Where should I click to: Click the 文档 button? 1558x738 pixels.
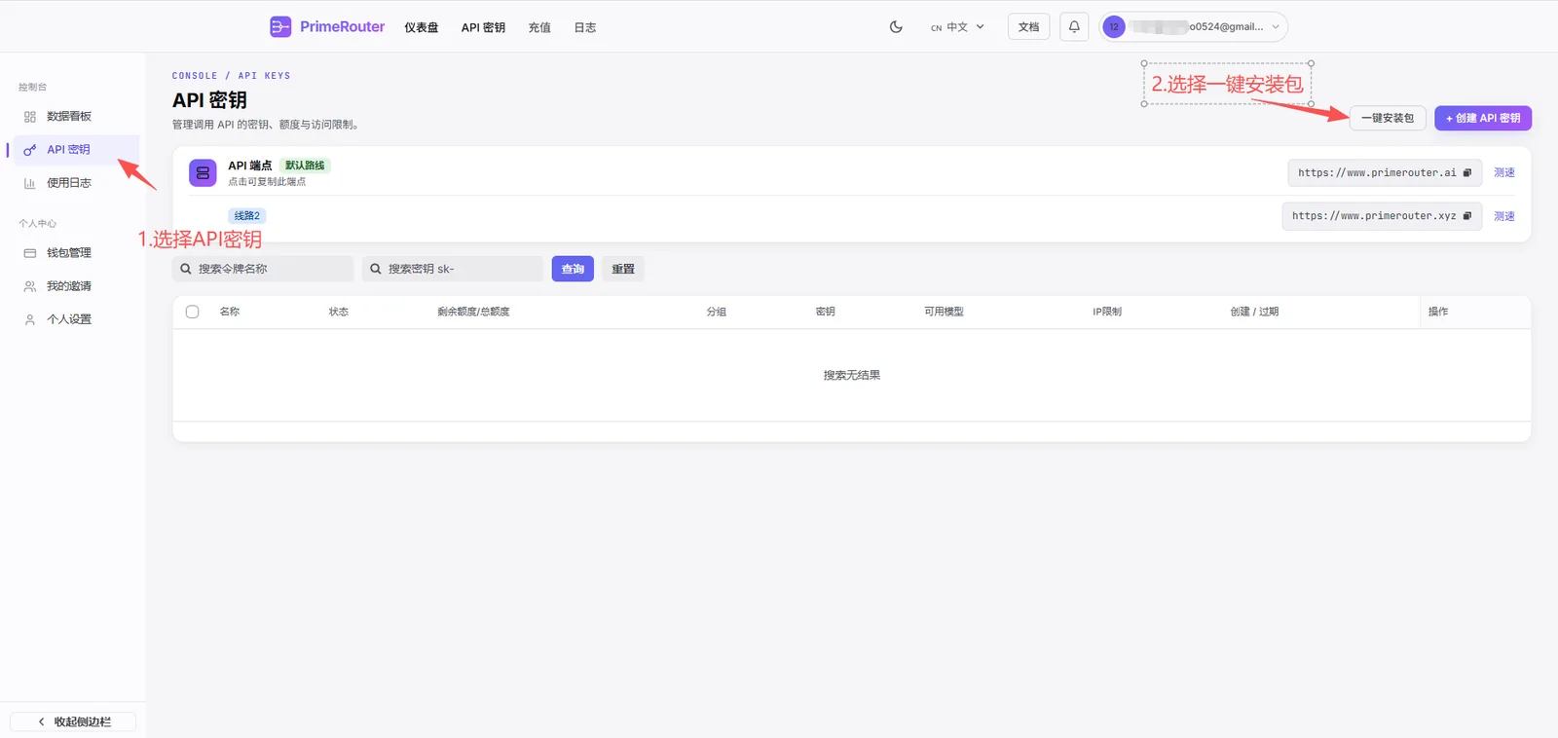pos(1028,27)
